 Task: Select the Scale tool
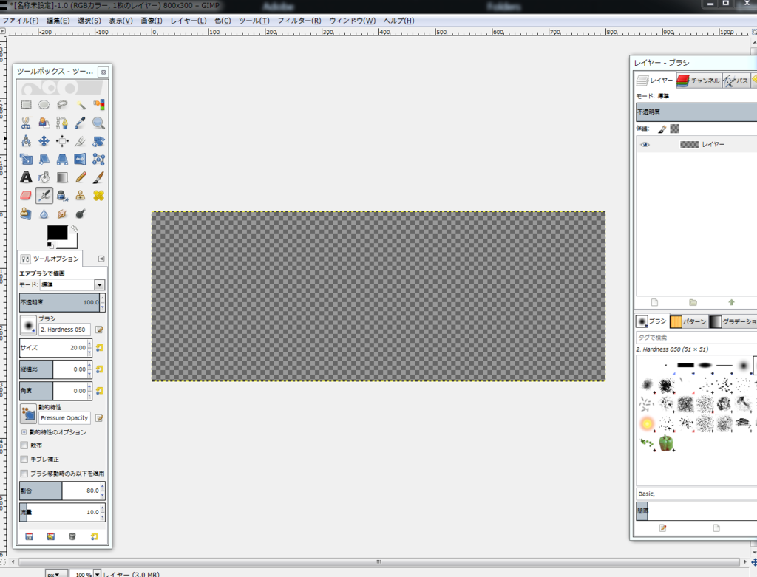point(26,159)
